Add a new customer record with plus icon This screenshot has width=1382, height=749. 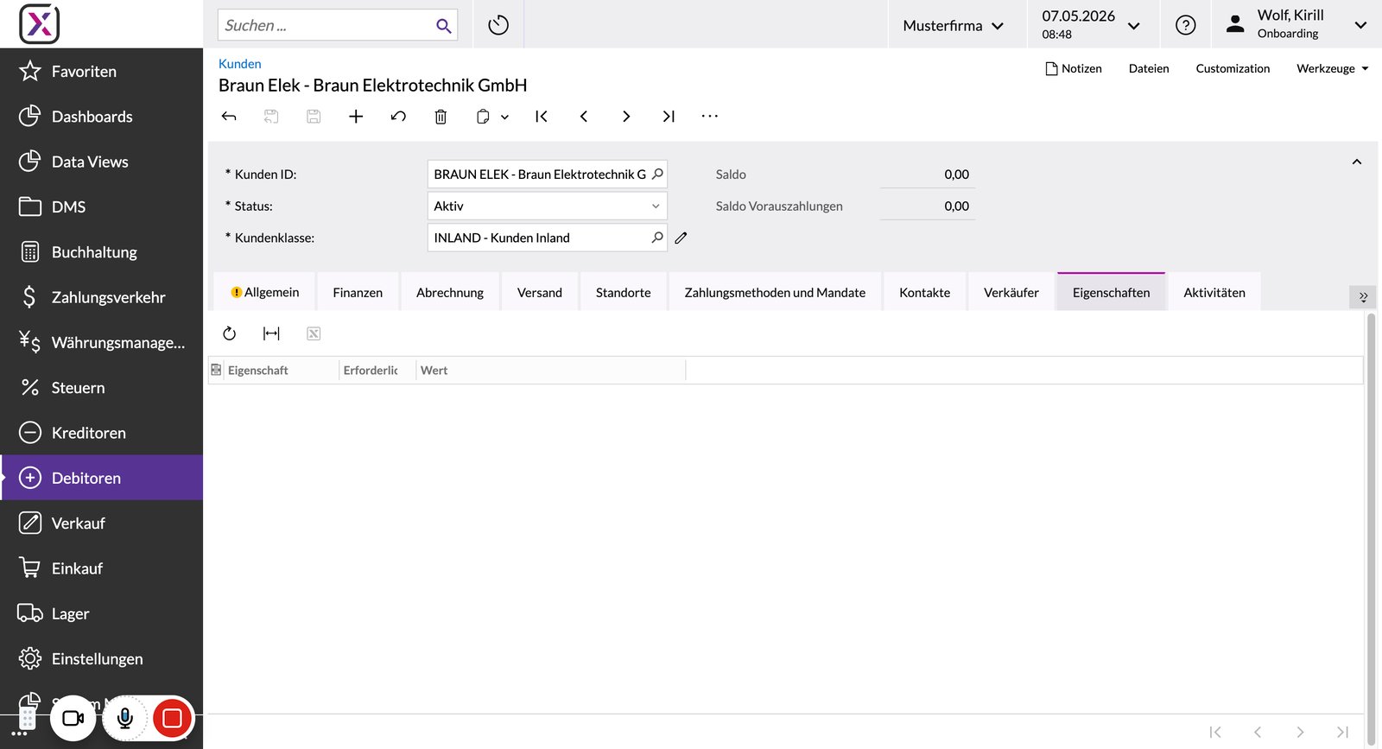(x=356, y=117)
